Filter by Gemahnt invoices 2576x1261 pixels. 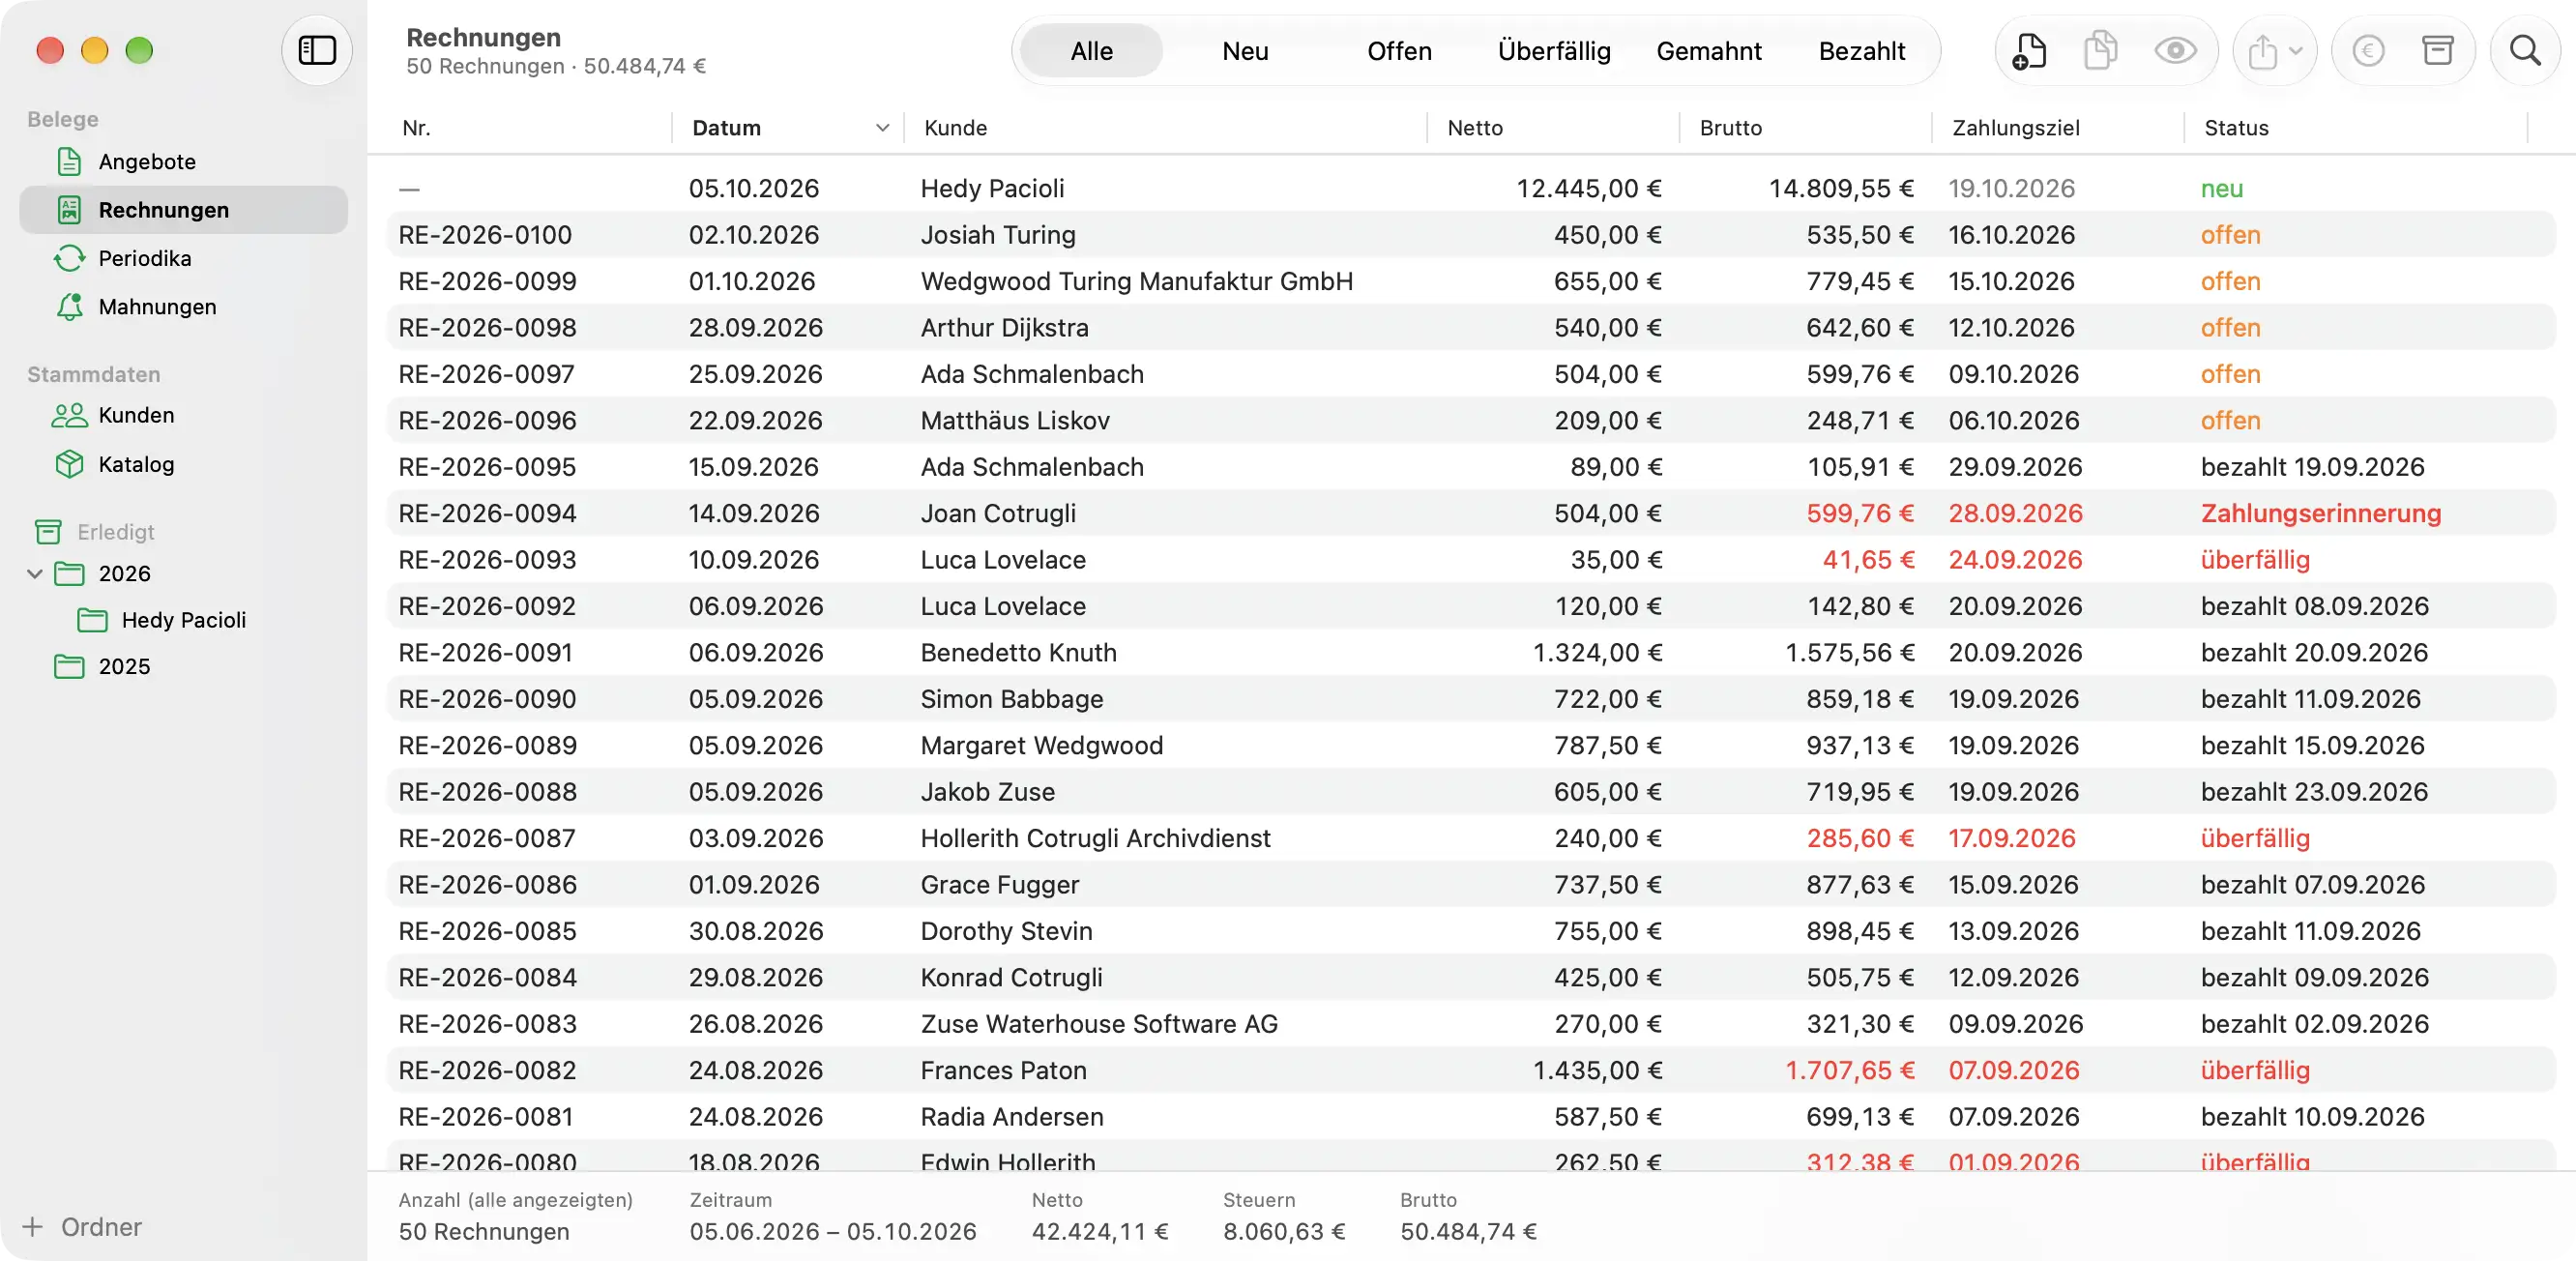coord(1708,51)
